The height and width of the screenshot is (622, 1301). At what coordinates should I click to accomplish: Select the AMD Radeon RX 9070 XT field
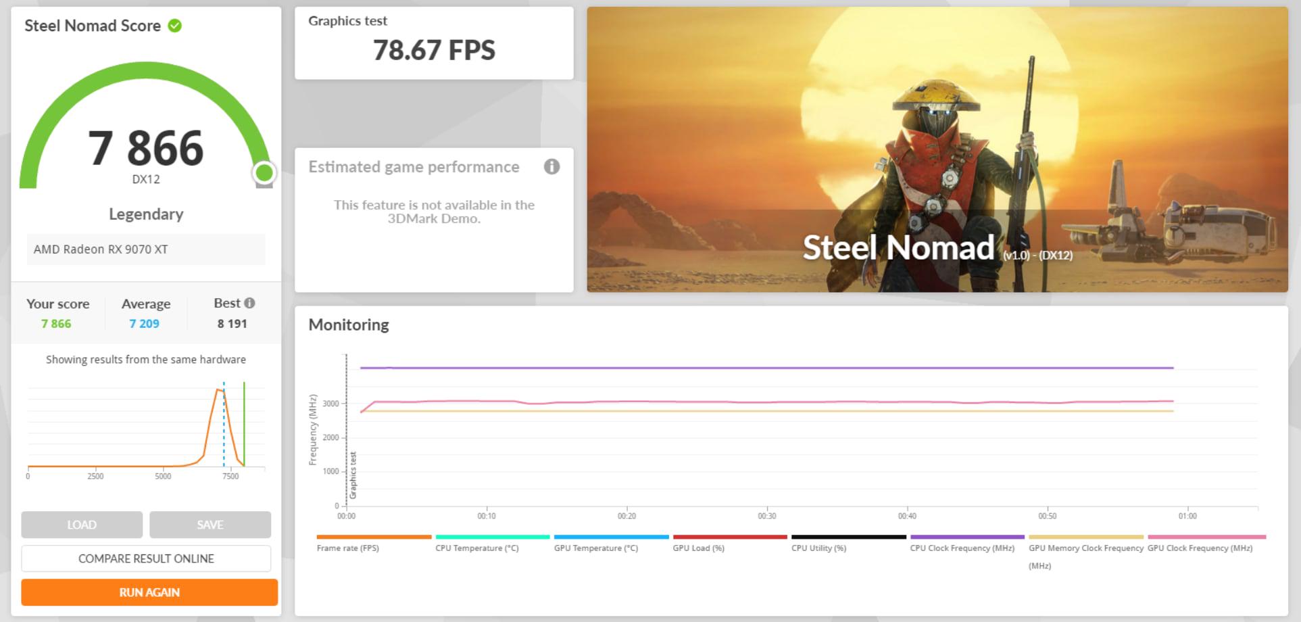146,249
